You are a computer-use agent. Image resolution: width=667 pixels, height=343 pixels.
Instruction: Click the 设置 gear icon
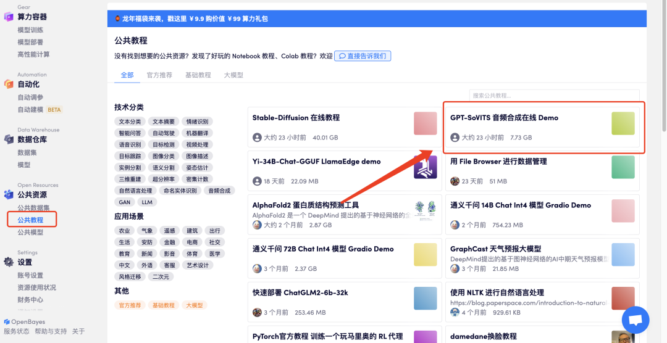click(x=9, y=262)
